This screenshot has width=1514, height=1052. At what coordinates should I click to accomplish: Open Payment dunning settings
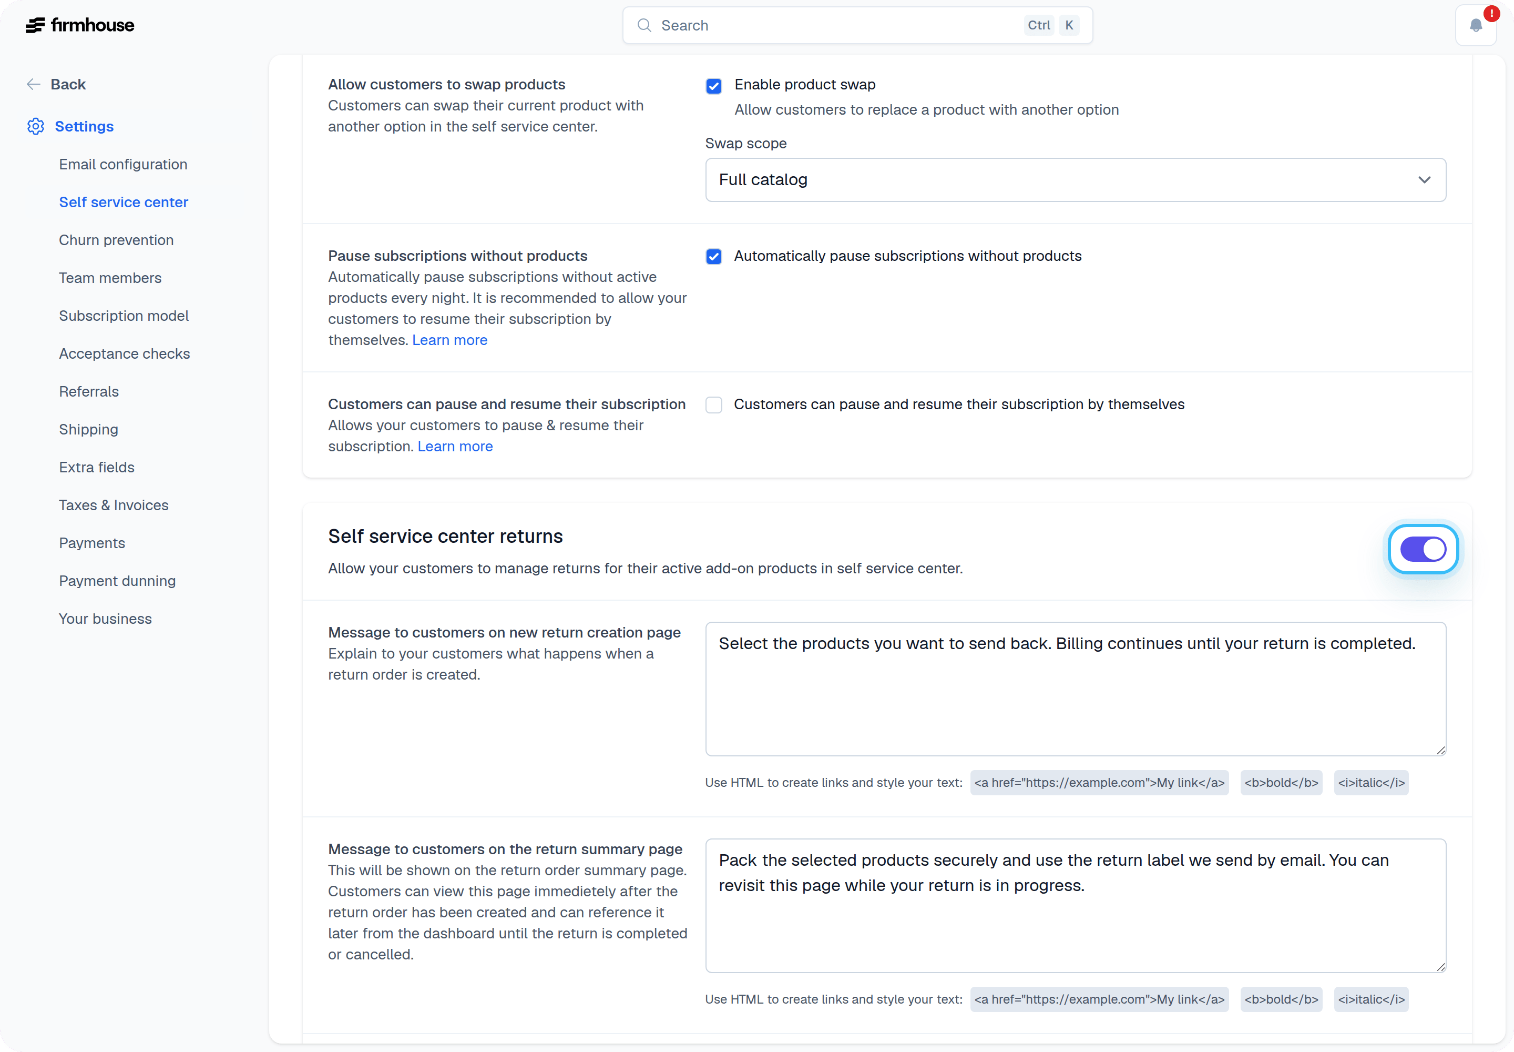tap(117, 581)
